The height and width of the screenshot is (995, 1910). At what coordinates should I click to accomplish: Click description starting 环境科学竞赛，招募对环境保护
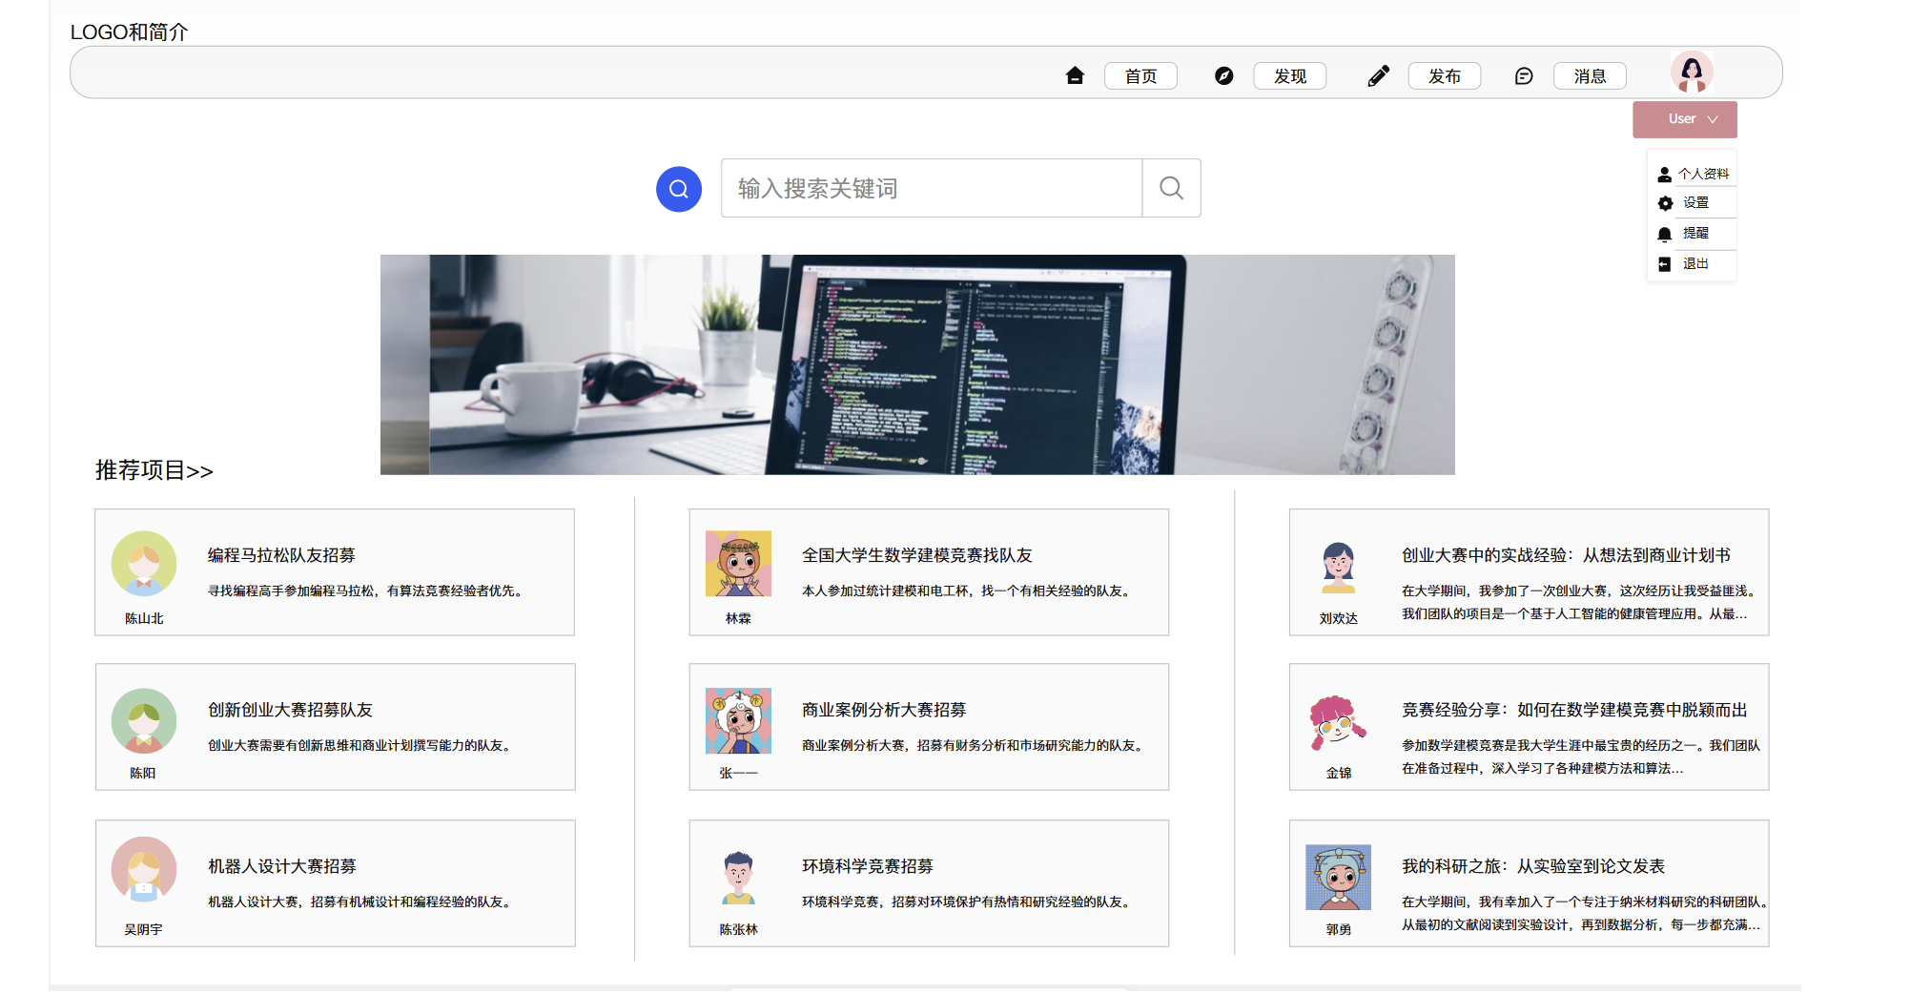(968, 902)
